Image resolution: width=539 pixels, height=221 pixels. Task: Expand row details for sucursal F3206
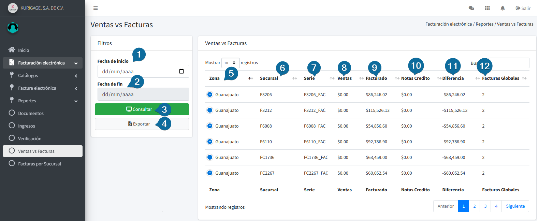(210, 94)
